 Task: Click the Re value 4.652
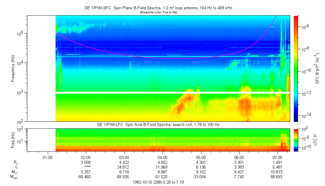162,162
